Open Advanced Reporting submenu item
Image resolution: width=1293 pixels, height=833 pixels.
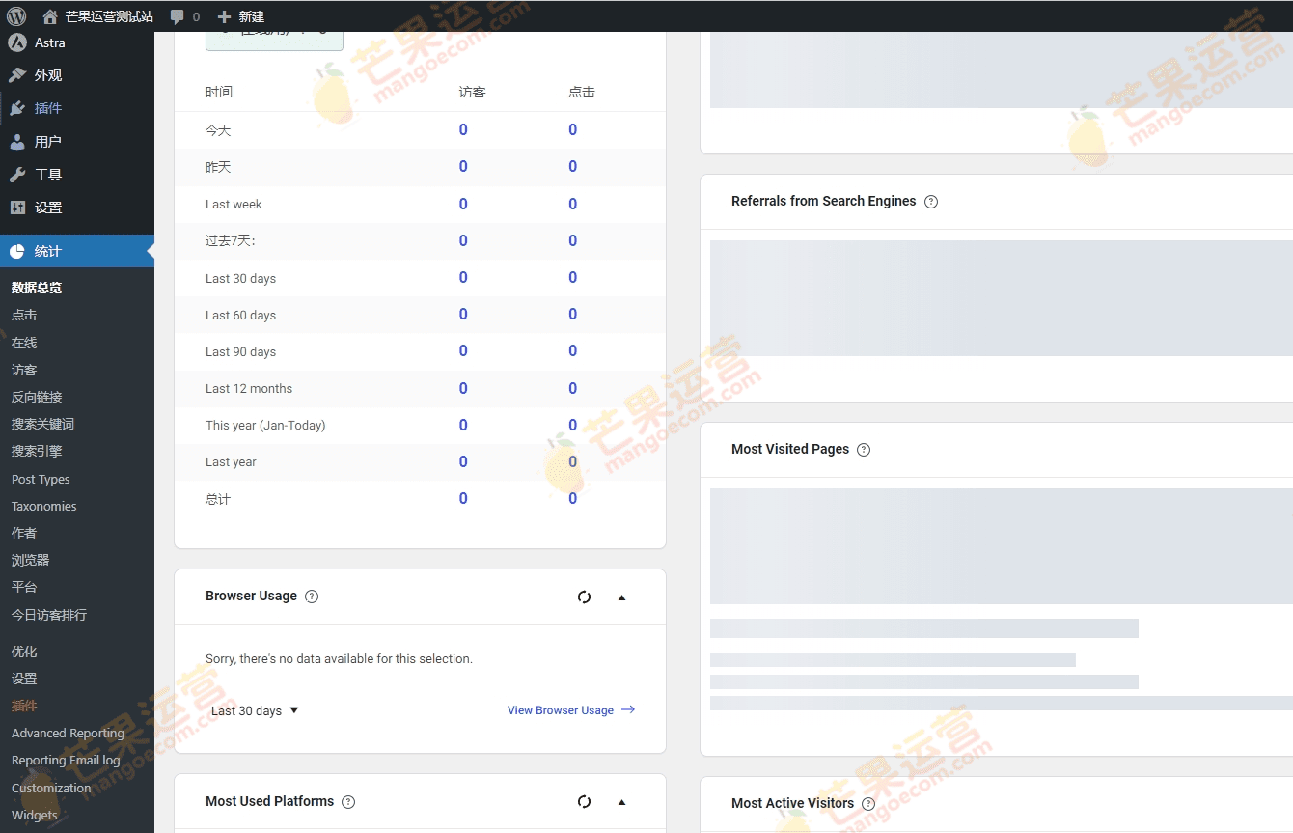(x=68, y=733)
